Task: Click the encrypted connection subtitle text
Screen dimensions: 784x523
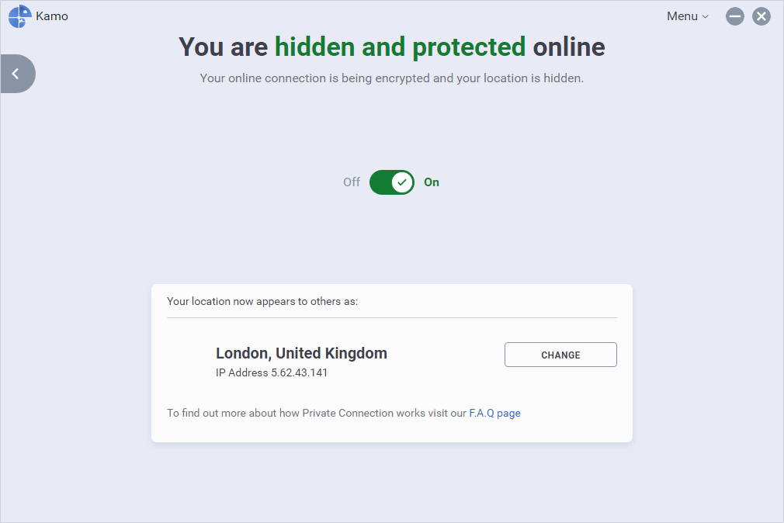Action: 391,78
